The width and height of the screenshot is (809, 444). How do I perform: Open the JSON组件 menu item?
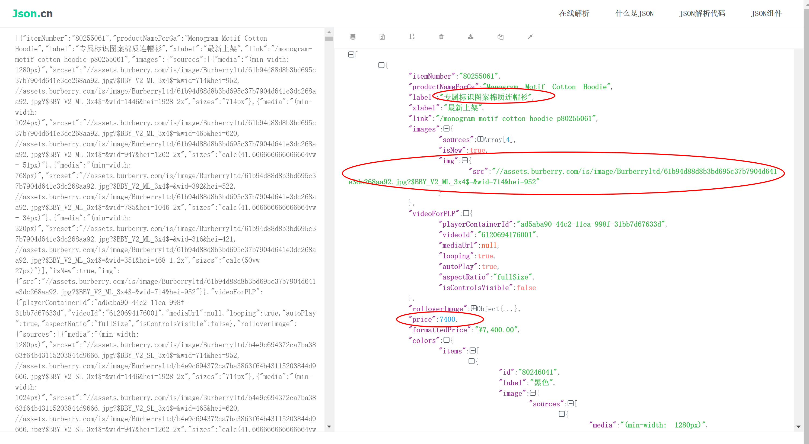click(x=766, y=14)
